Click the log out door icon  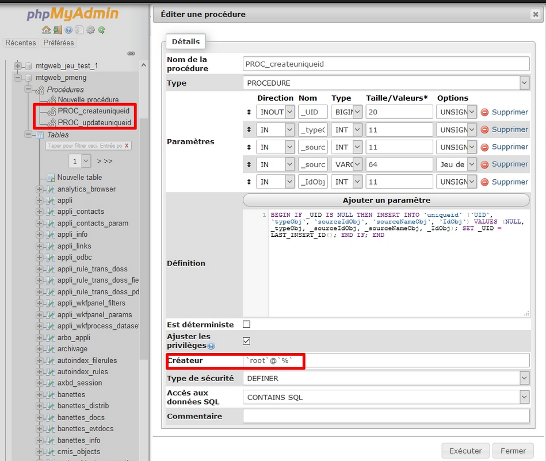click(x=58, y=30)
